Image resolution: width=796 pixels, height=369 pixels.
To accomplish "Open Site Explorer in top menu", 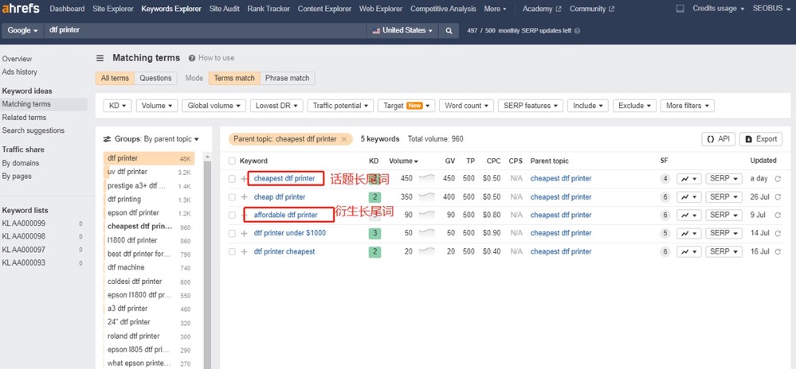I will 113,9.
